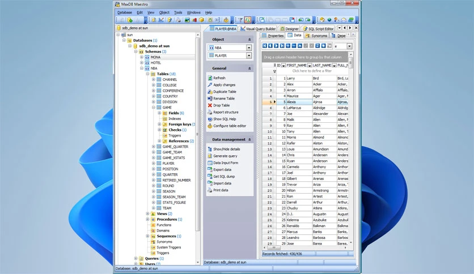
Task: Go to next record in data navigator
Action: click(x=276, y=45)
